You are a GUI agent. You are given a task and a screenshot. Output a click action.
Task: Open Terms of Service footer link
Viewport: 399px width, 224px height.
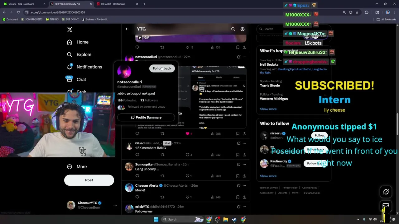click(269, 188)
